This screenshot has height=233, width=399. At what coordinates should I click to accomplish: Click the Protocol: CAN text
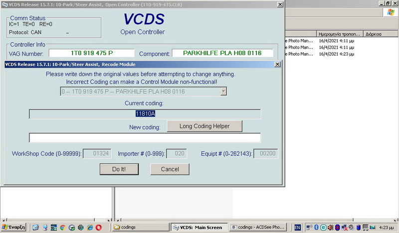click(25, 32)
